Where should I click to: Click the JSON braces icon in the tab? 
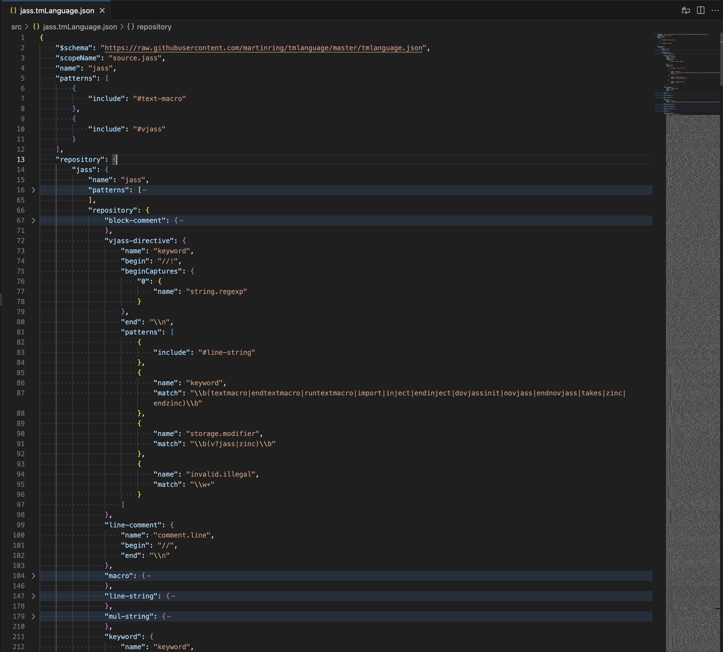(x=13, y=10)
